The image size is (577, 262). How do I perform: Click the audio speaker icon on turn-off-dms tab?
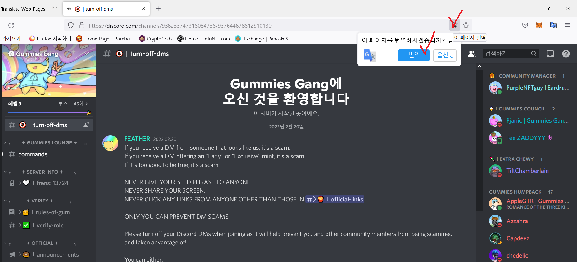click(69, 9)
